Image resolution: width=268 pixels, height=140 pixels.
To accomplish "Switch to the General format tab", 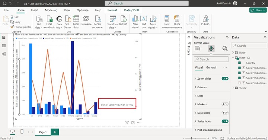I will click(x=211, y=67).
